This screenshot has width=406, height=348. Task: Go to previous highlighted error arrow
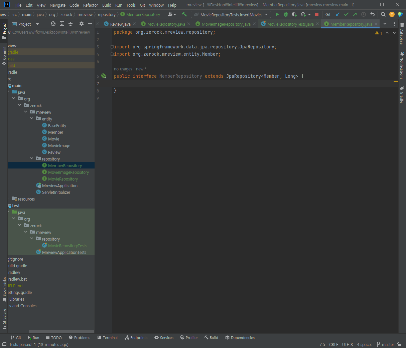[x=387, y=33]
